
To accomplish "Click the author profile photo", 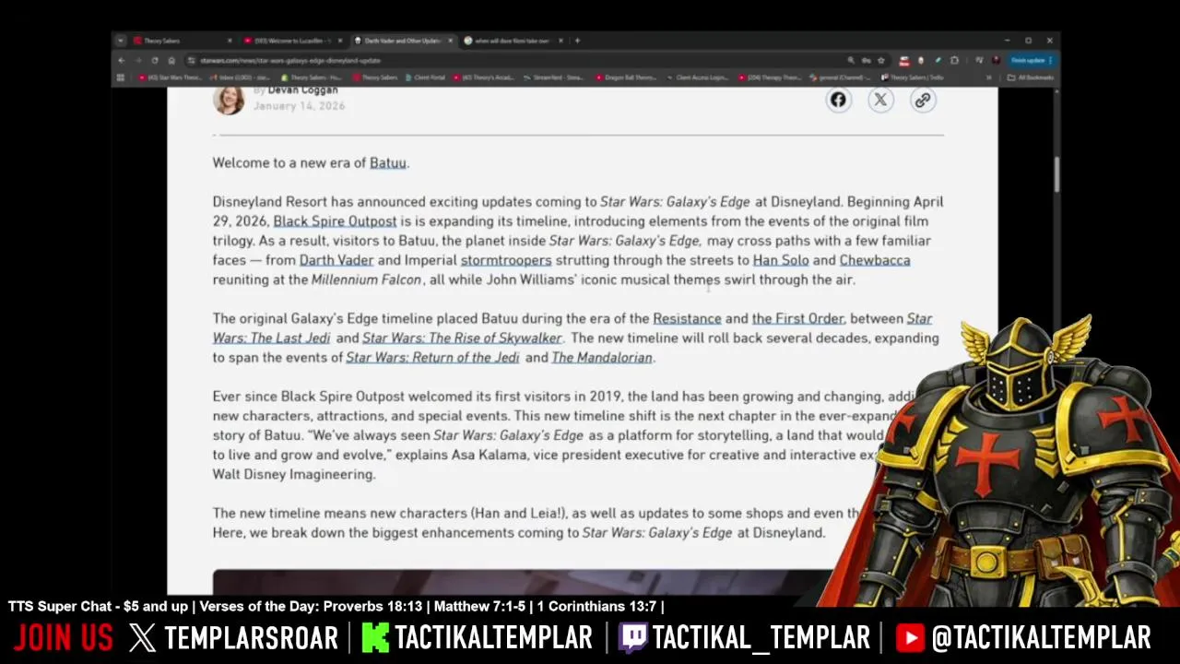I will (229, 100).
